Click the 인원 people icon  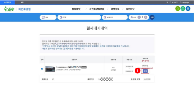tap(132, 17)
